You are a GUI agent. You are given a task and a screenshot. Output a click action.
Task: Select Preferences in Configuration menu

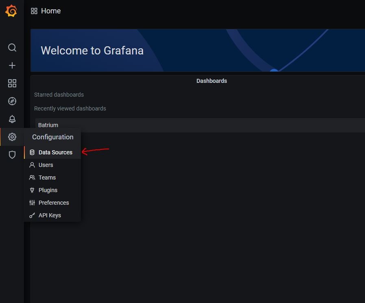click(52, 203)
